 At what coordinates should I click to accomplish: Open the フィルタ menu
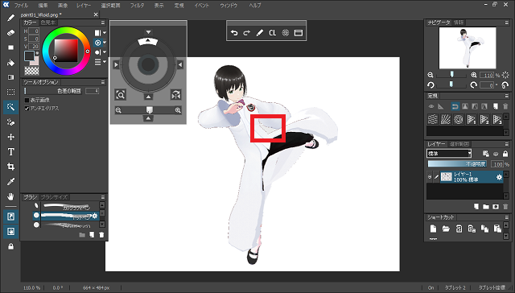[137, 6]
